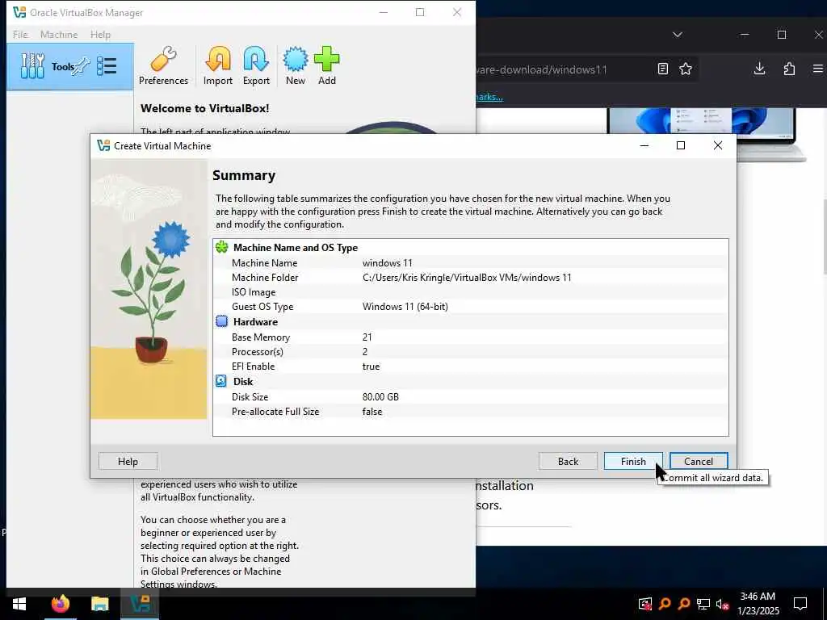Go Back in Create Virtual Machine wizard
Image resolution: width=827 pixels, height=620 pixels.
coord(568,461)
